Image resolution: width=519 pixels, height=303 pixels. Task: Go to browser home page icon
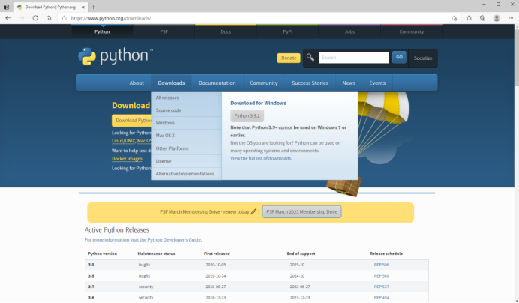(x=49, y=18)
